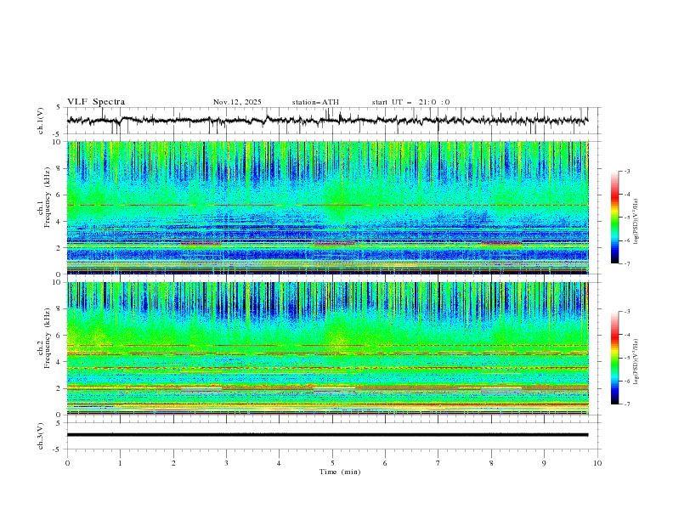Click the '8' tick on Time axis

tap(491, 463)
